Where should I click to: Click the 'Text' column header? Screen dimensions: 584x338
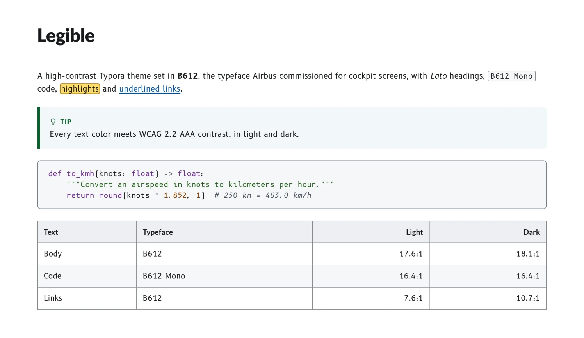pyautogui.click(x=87, y=232)
